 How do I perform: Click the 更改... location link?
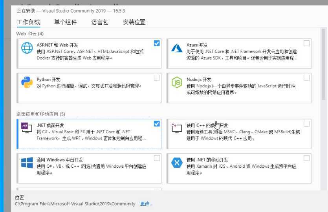point(146,204)
